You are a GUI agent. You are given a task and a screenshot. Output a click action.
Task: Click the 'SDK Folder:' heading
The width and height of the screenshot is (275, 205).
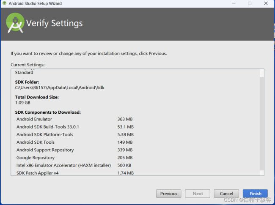[x=27, y=82]
